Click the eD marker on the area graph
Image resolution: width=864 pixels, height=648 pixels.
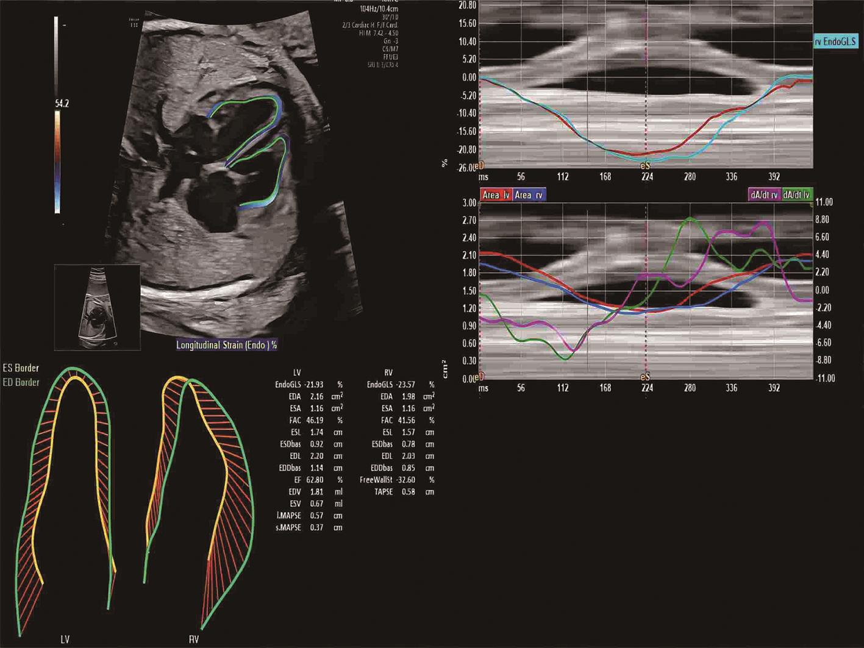click(480, 377)
